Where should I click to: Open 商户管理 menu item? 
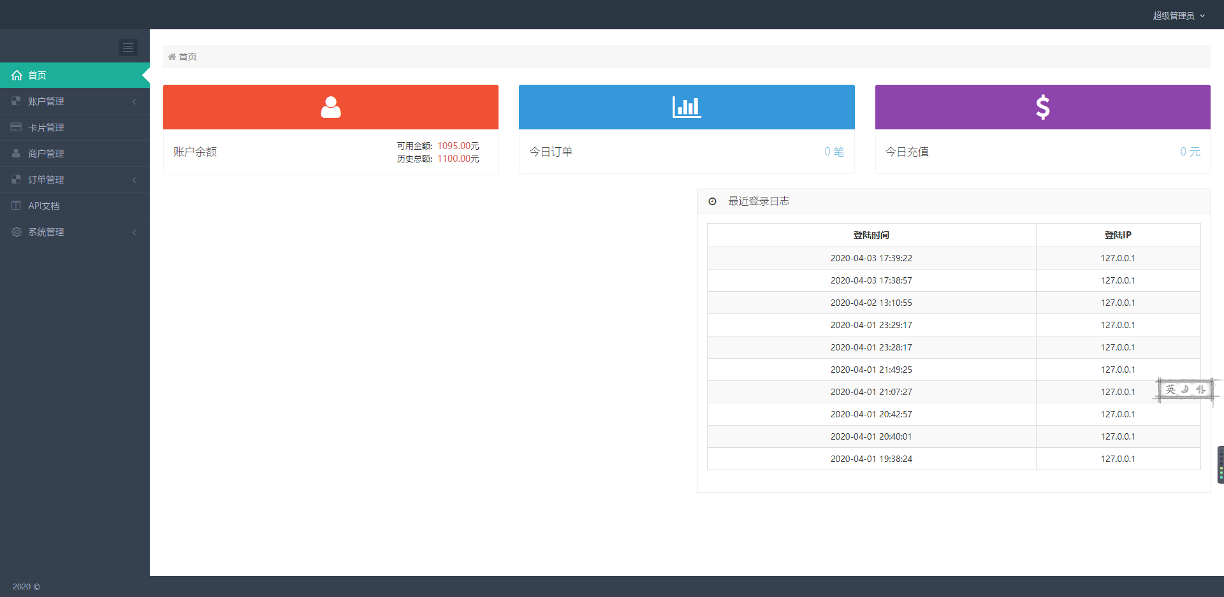(x=75, y=154)
